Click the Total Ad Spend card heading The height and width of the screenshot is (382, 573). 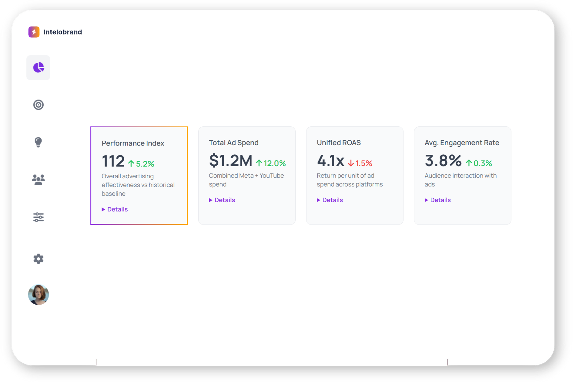[x=234, y=143]
